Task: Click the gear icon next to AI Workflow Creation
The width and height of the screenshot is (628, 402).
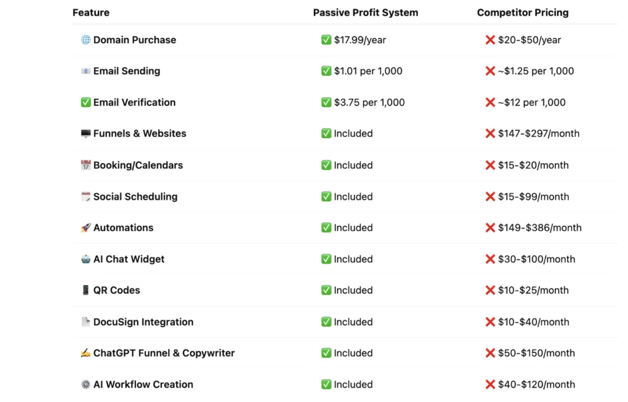Action: [86, 385]
